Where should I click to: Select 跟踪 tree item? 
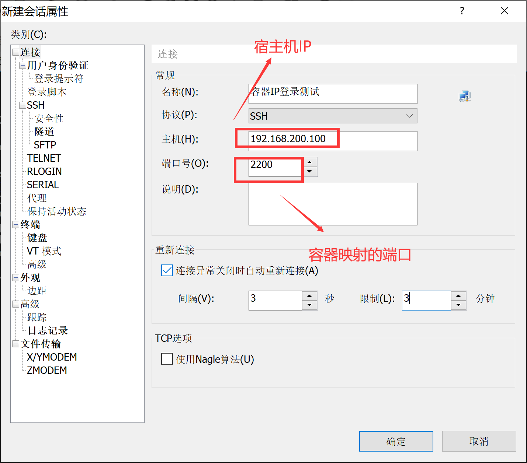(x=37, y=318)
